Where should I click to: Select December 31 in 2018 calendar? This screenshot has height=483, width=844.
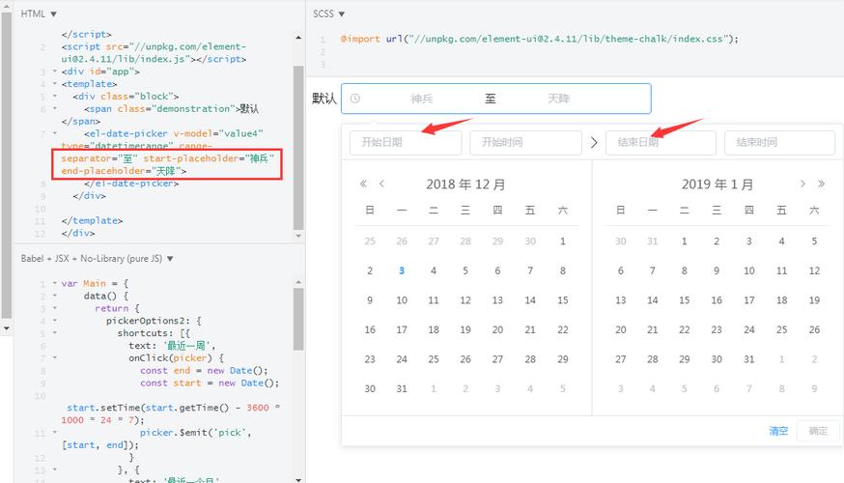click(x=402, y=388)
